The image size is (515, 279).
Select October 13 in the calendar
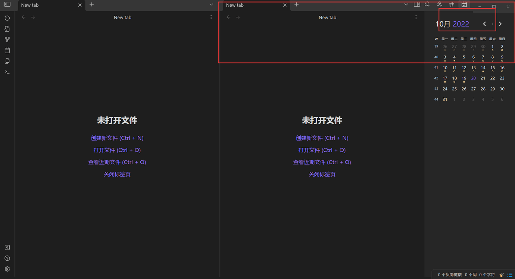(x=473, y=68)
